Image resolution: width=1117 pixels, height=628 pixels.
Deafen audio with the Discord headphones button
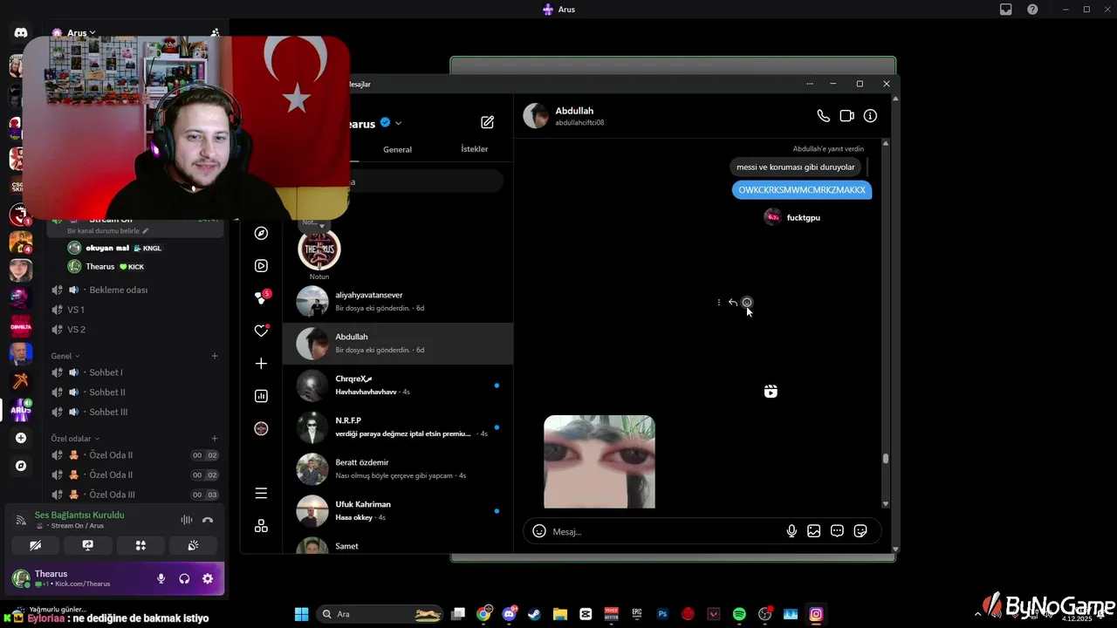click(184, 578)
